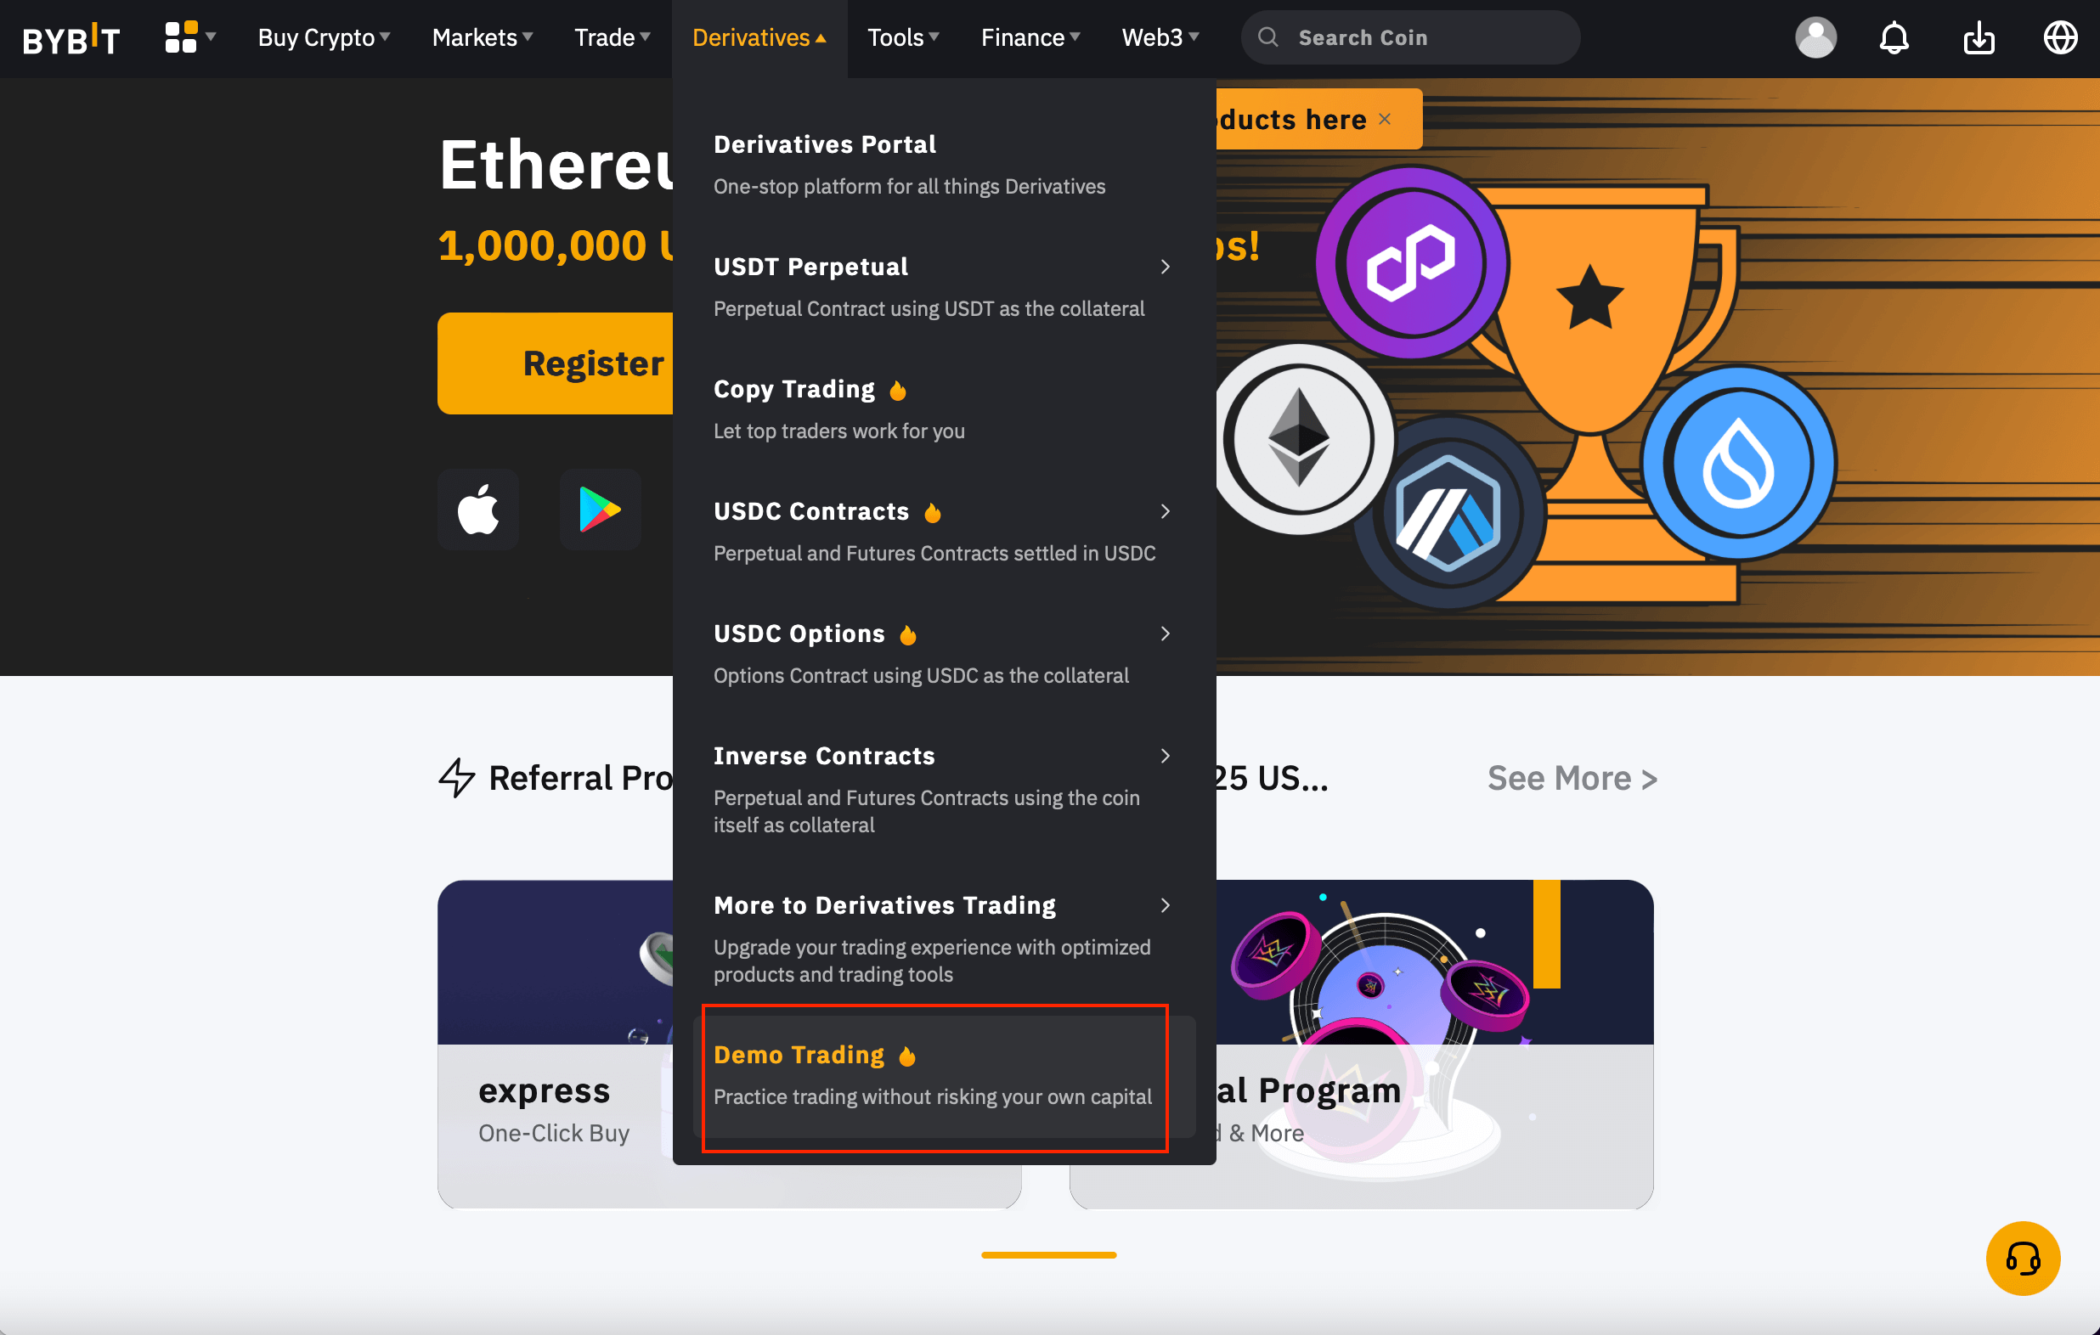The height and width of the screenshot is (1335, 2100).
Task: Expand the USDT Perpetual submenu
Action: [1166, 267]
